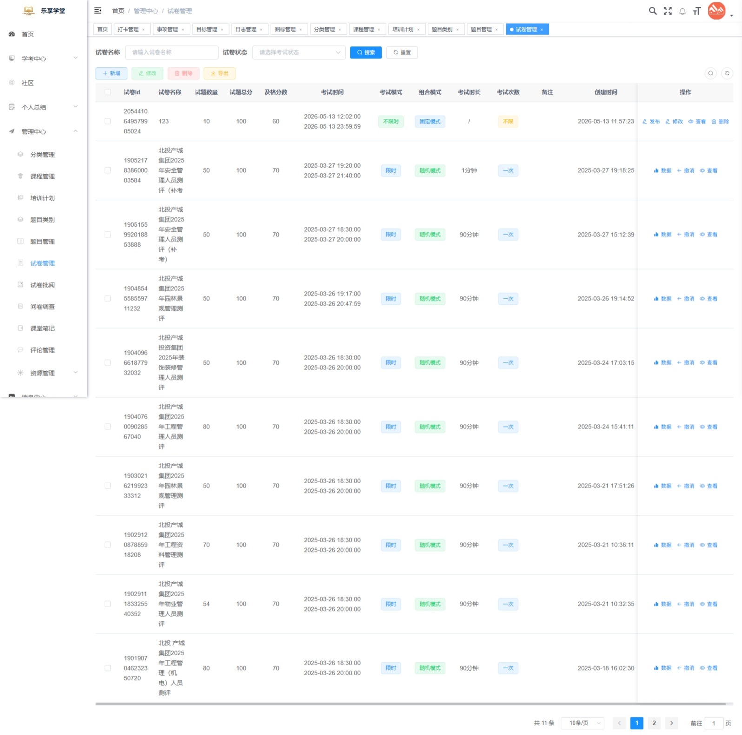Toggle fullscreen mode icon in header
Image resolution: width=742 pixels, height=735 pixels.
tap(668, 11)
